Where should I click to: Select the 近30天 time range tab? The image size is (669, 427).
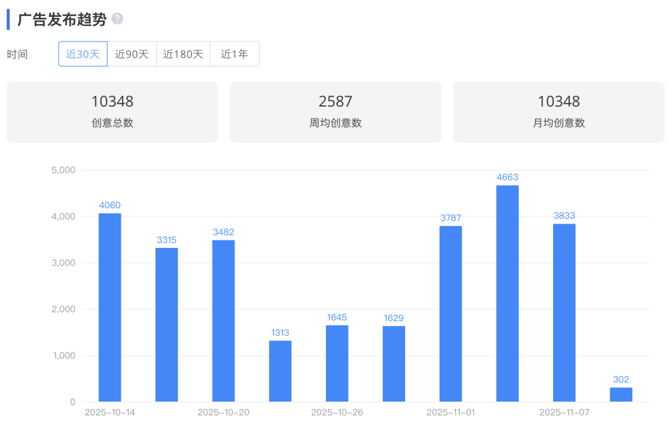pos(83,54)
